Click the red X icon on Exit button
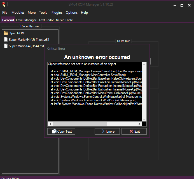Image resolution: width=194 pixels, height=179 pixels. (x=131, y=132)
